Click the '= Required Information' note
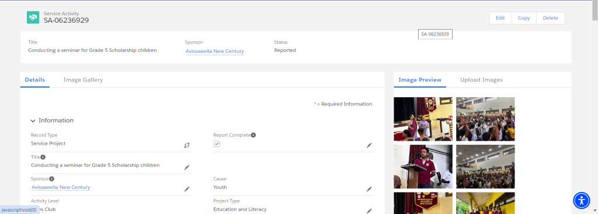The image size is (598, 214). (x=343, y=104)
